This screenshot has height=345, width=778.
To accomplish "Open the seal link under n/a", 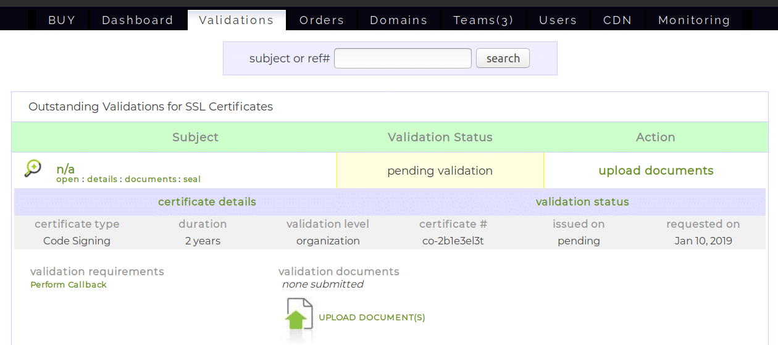I will click(192, 180).
